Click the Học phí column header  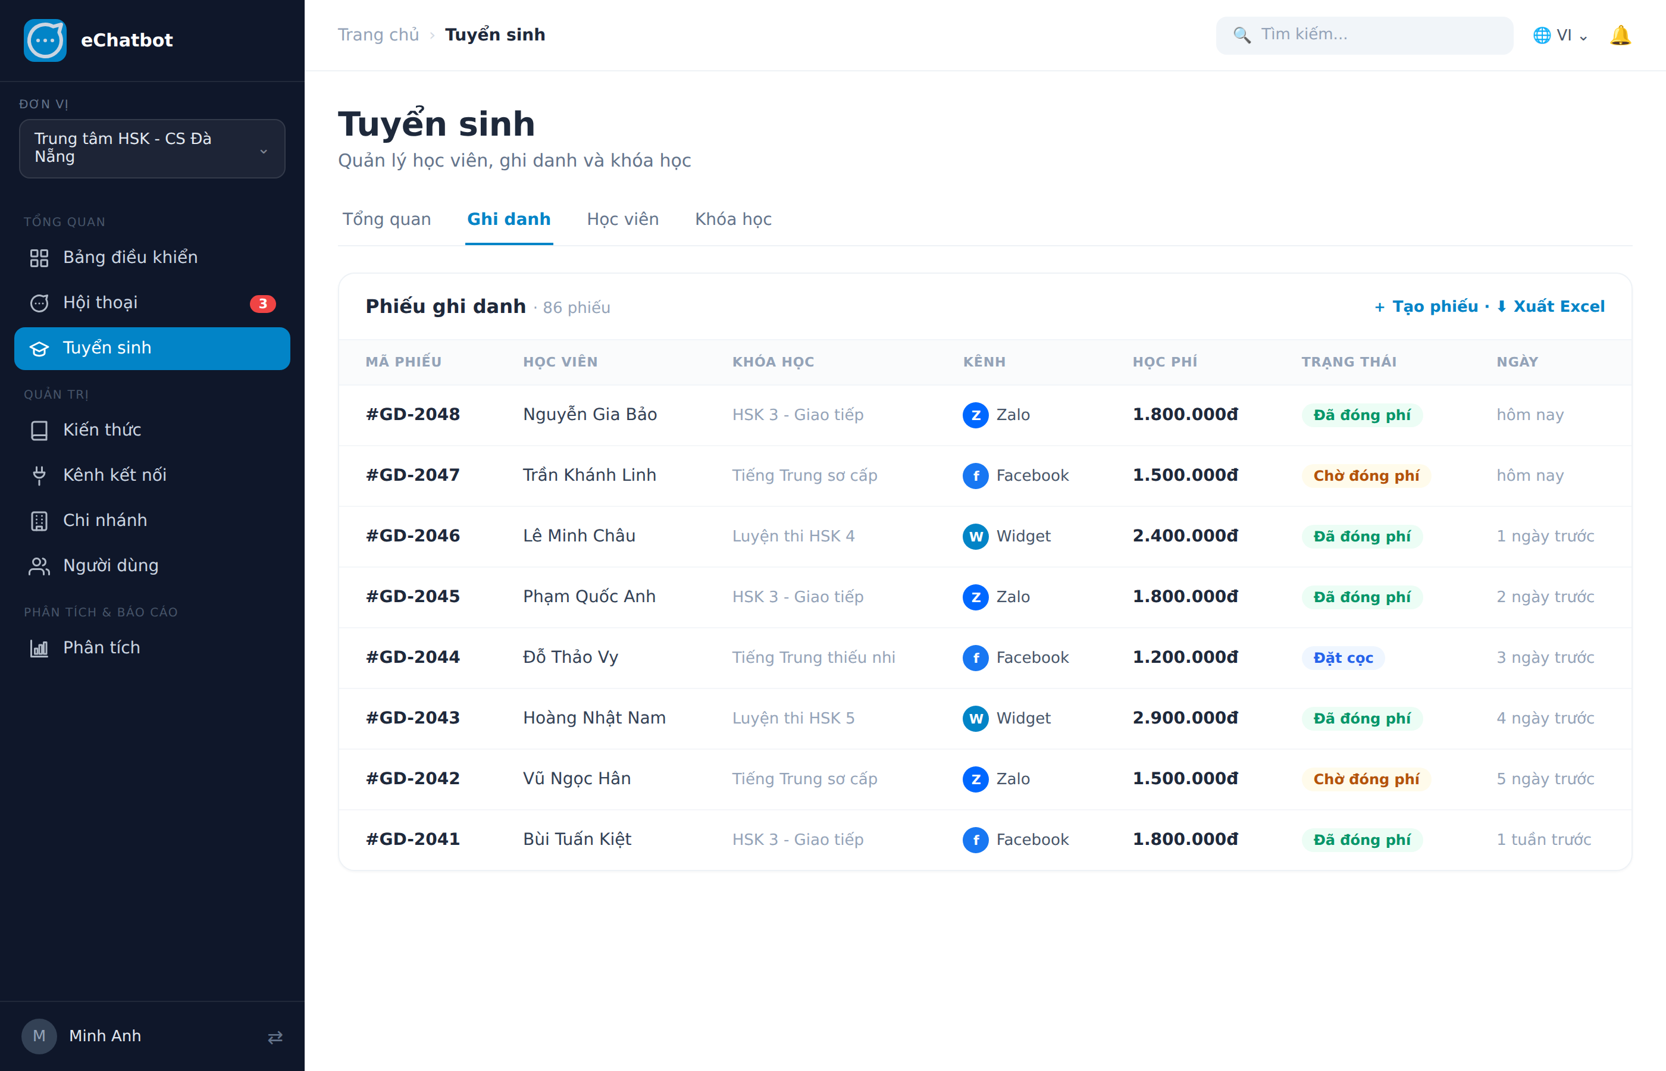1164,362
